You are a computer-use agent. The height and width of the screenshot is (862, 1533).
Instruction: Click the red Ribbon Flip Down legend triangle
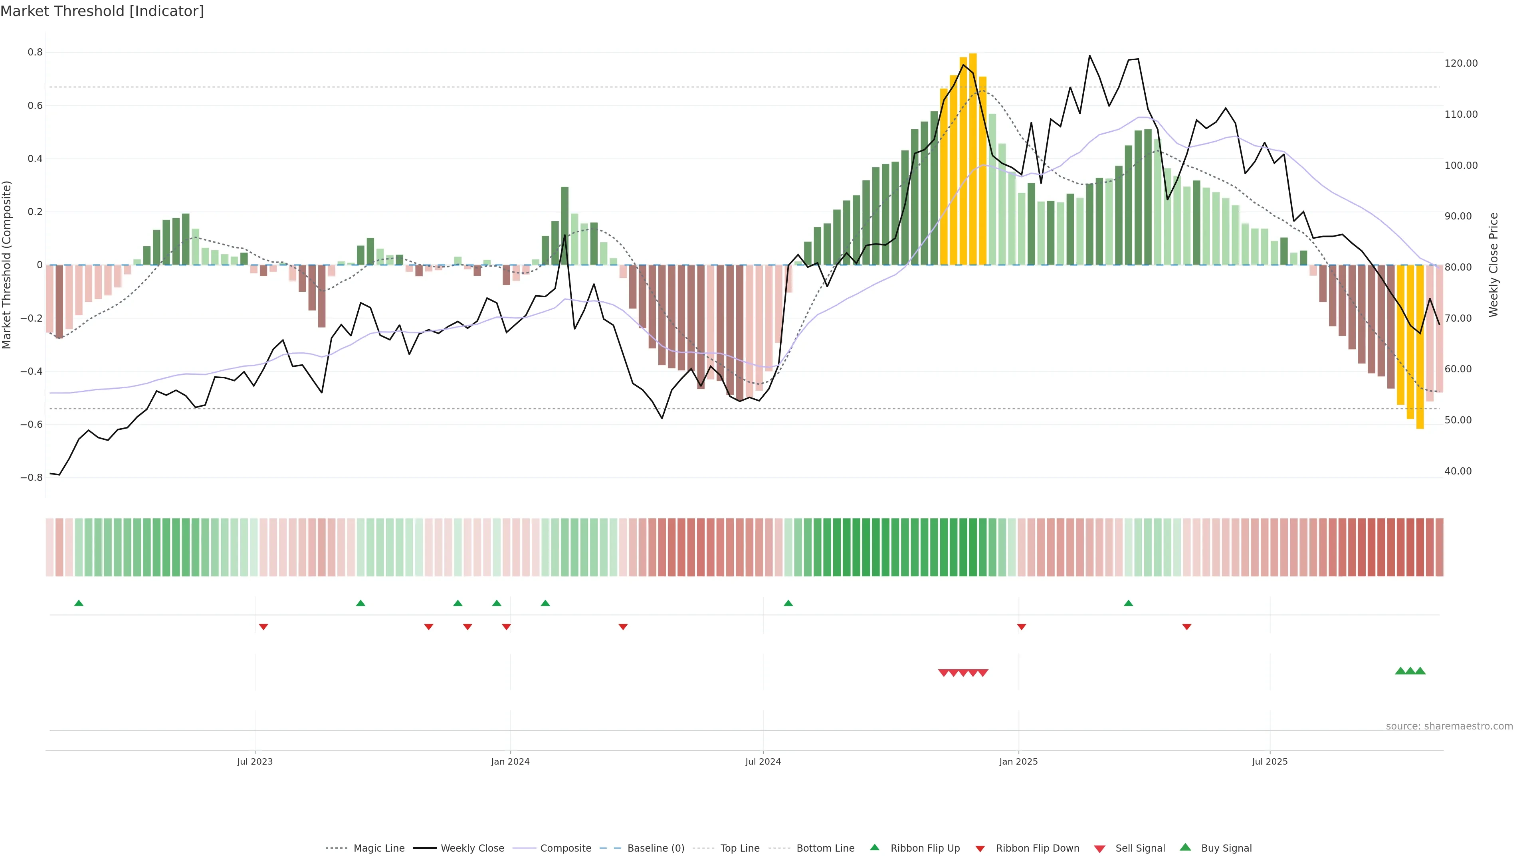click(x=980, y=848)
